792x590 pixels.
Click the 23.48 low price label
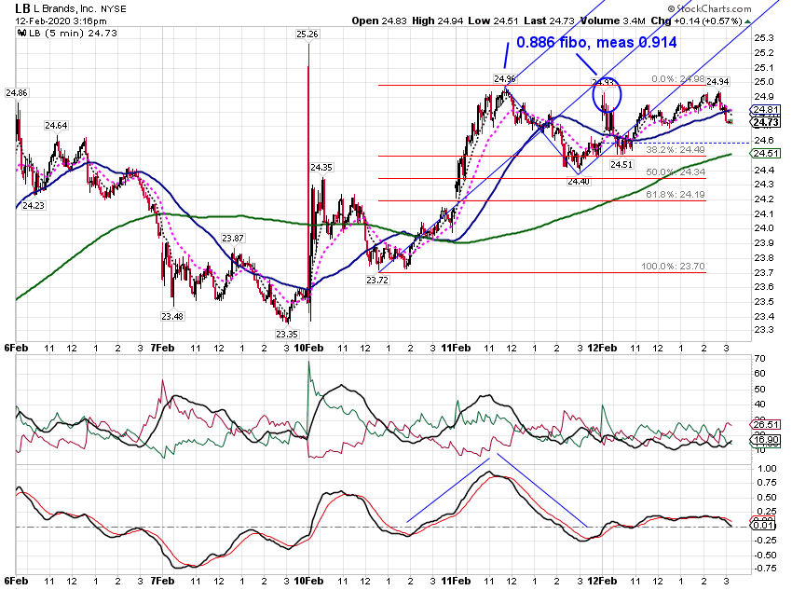coord(172,317)
